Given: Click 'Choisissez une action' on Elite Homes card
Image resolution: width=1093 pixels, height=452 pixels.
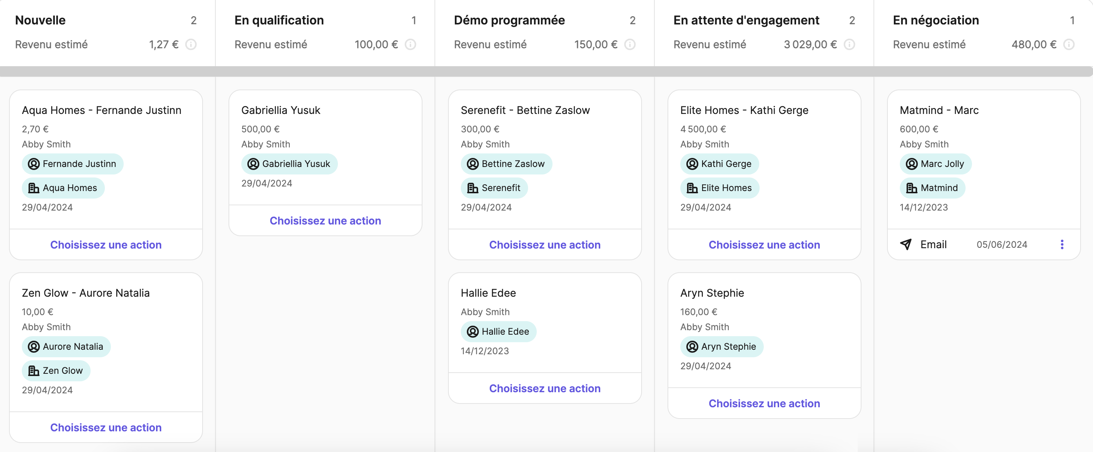Looking at the screenshot, I should tap(764, 244).
